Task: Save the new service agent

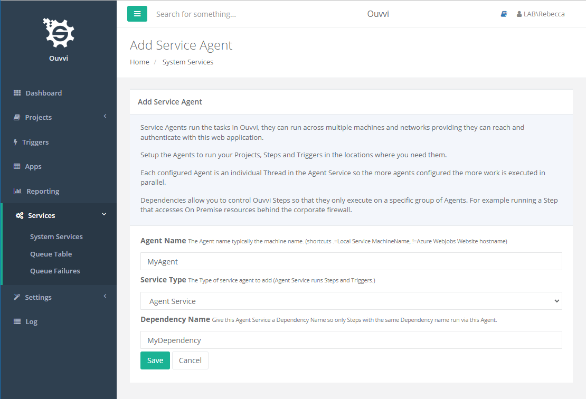Action: coord(155,360)
